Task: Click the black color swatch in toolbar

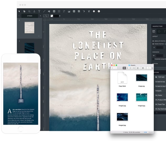Action: [x=56, y=16]
